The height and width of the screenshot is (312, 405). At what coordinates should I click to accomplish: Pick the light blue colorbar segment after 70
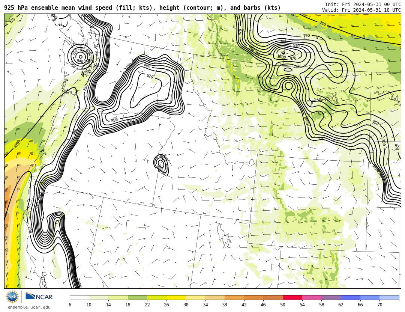pyautogui.click(x=389, y=297)
